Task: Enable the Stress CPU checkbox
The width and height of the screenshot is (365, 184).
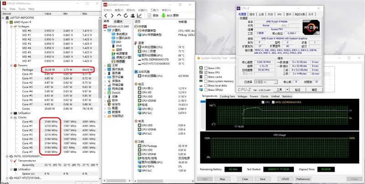Action: pos(206,68)
